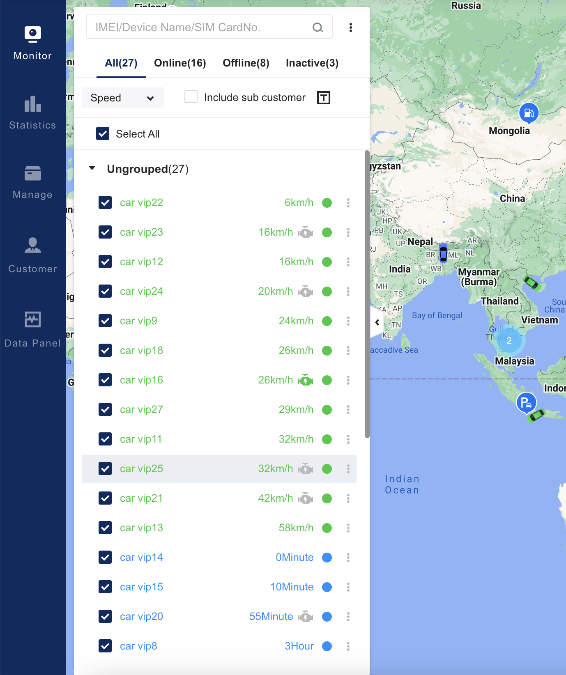Viewport: 566px width, 675px height.
Task: Collapse the Ungrouped device group
Action: click(92, 168)
